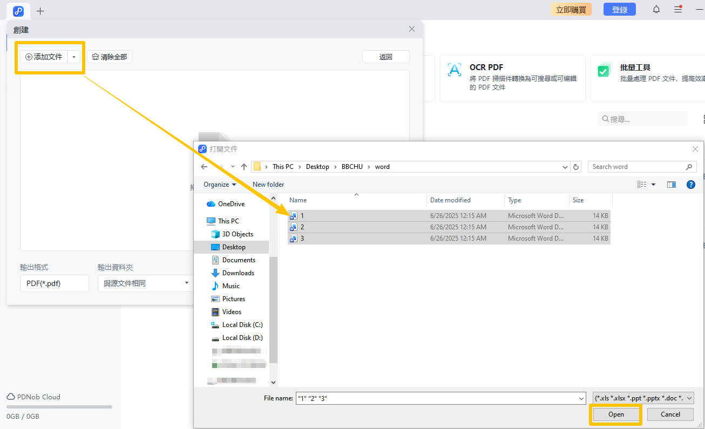Open the 輸出資料夾 dropdown
Image resolution: width=705 pixels, height=429 pixels.
click(x=145, y=283)
